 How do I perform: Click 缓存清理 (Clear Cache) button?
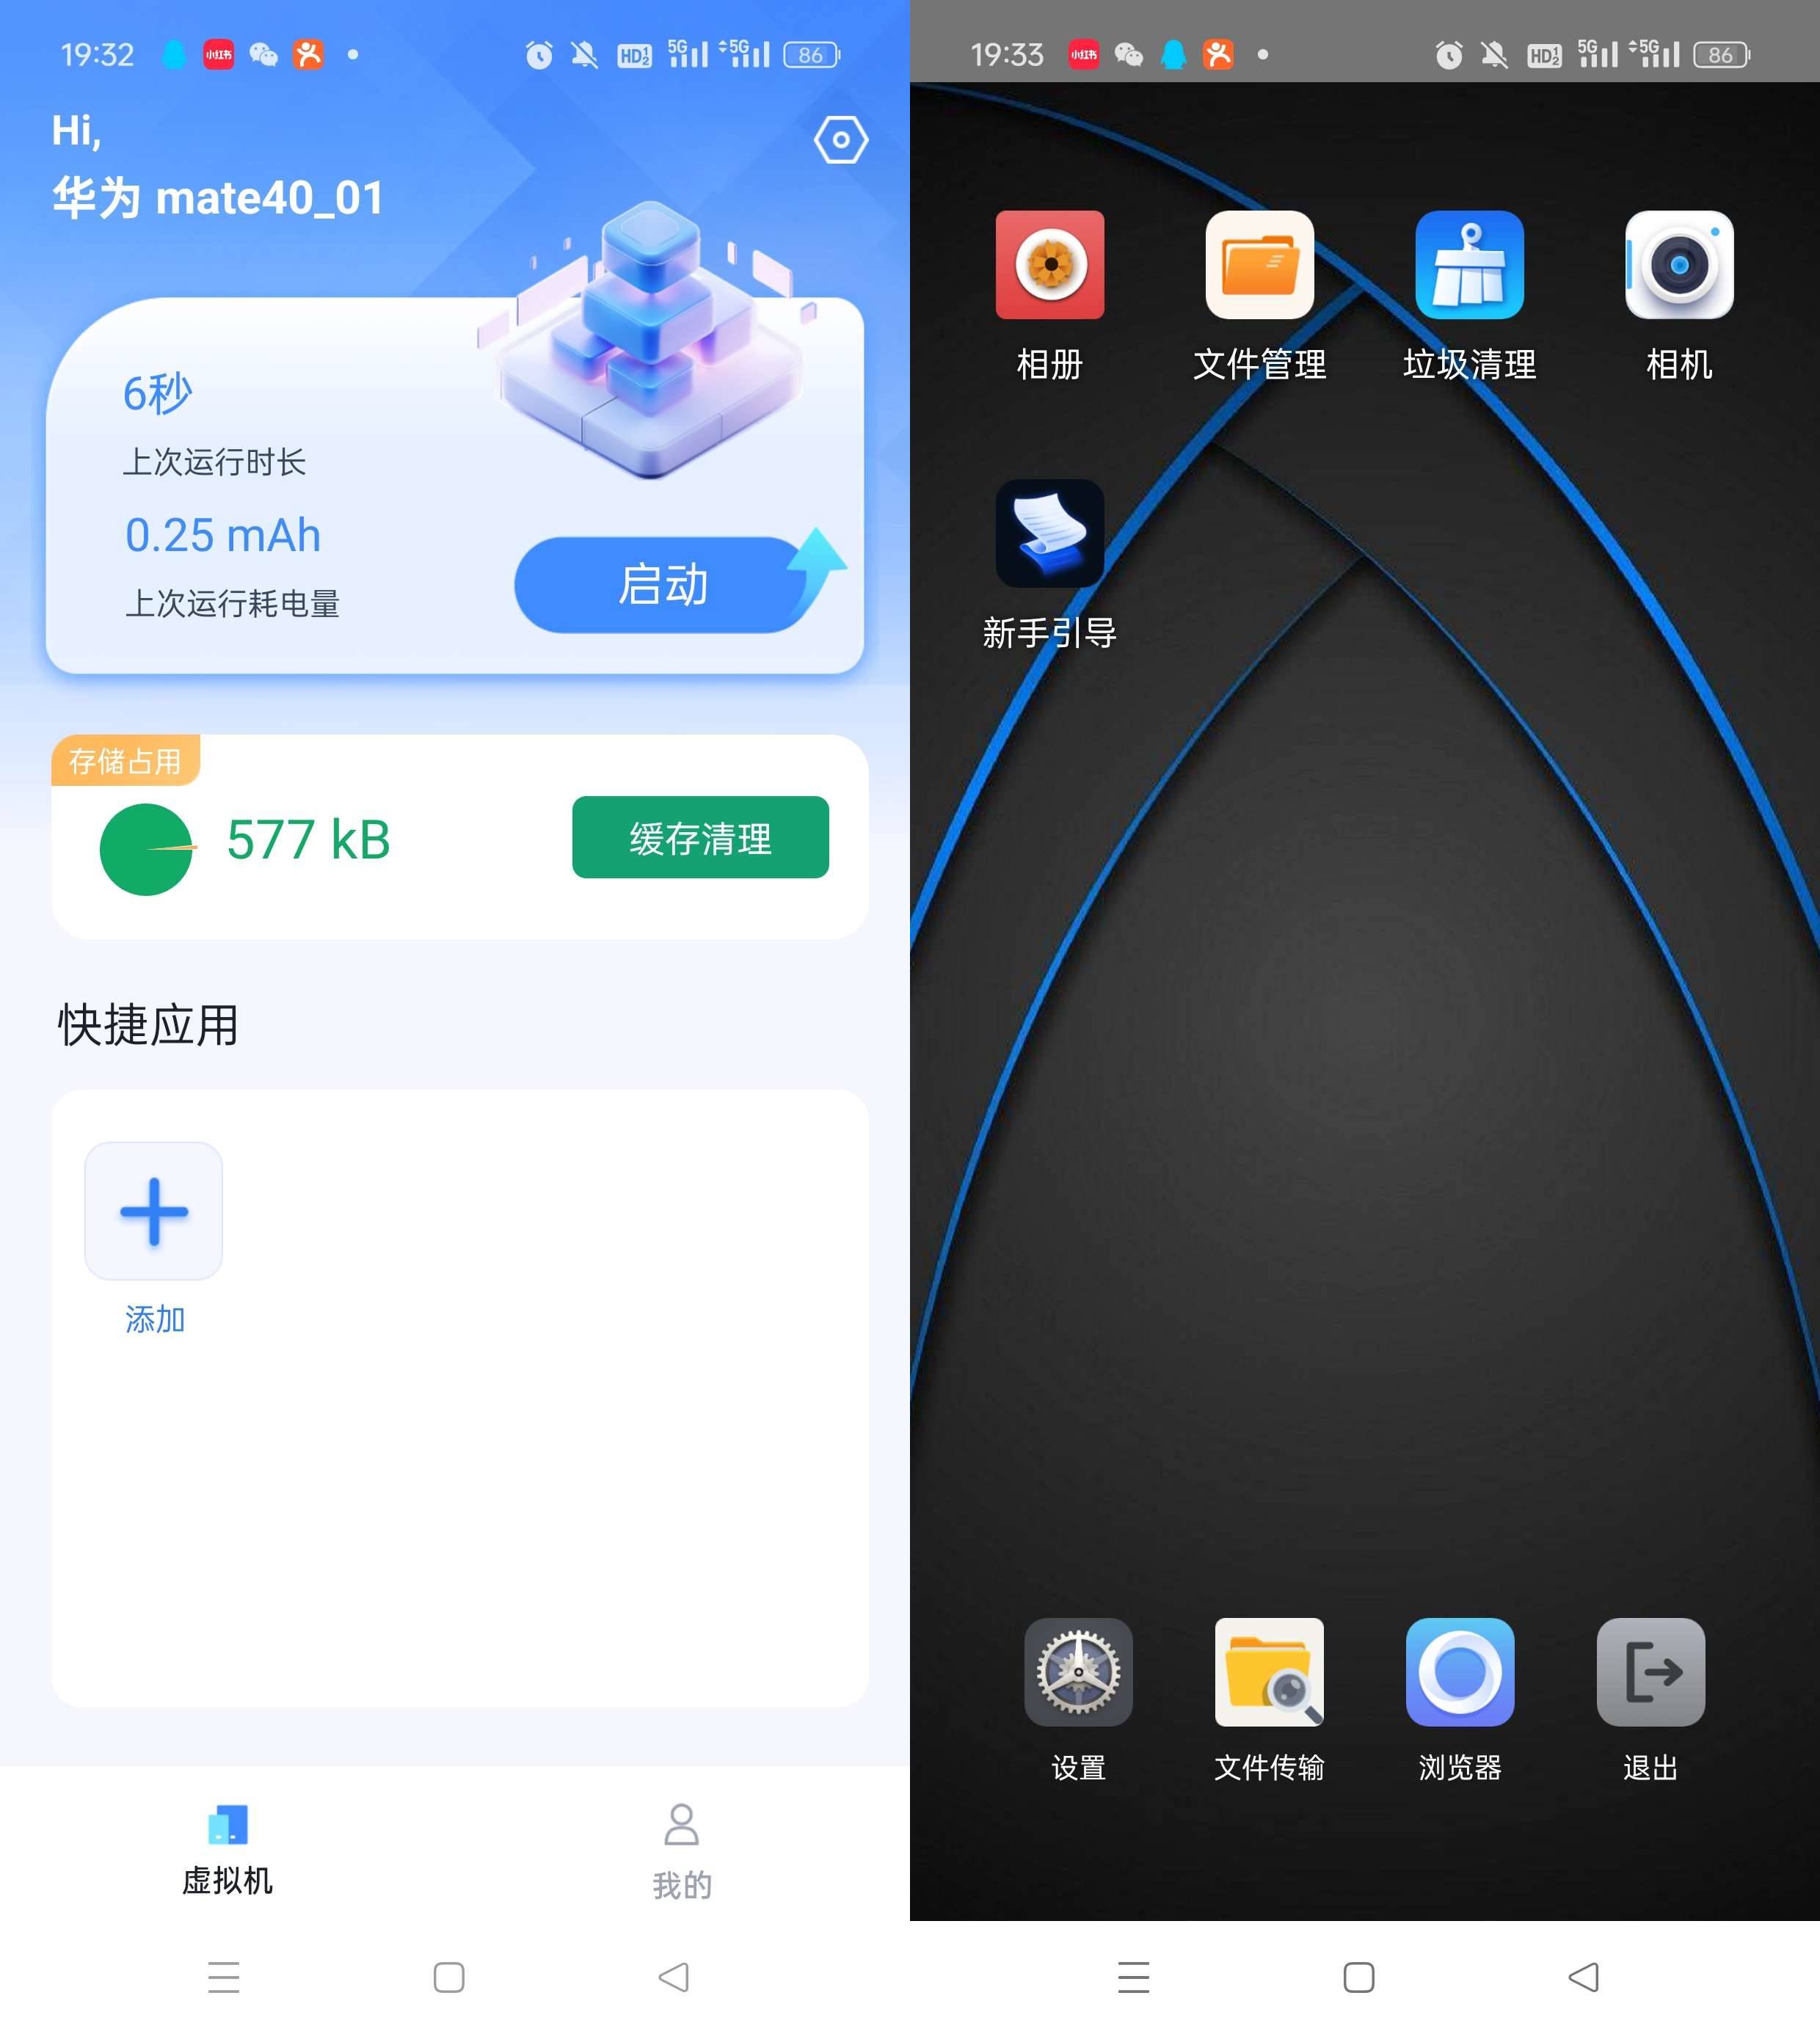705,838
